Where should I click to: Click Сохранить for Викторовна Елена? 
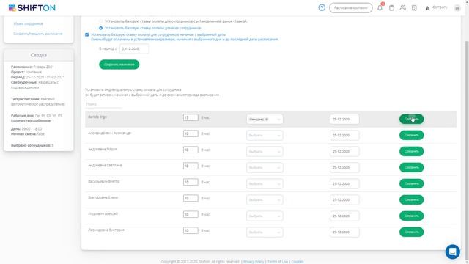(x=411, y=200)
